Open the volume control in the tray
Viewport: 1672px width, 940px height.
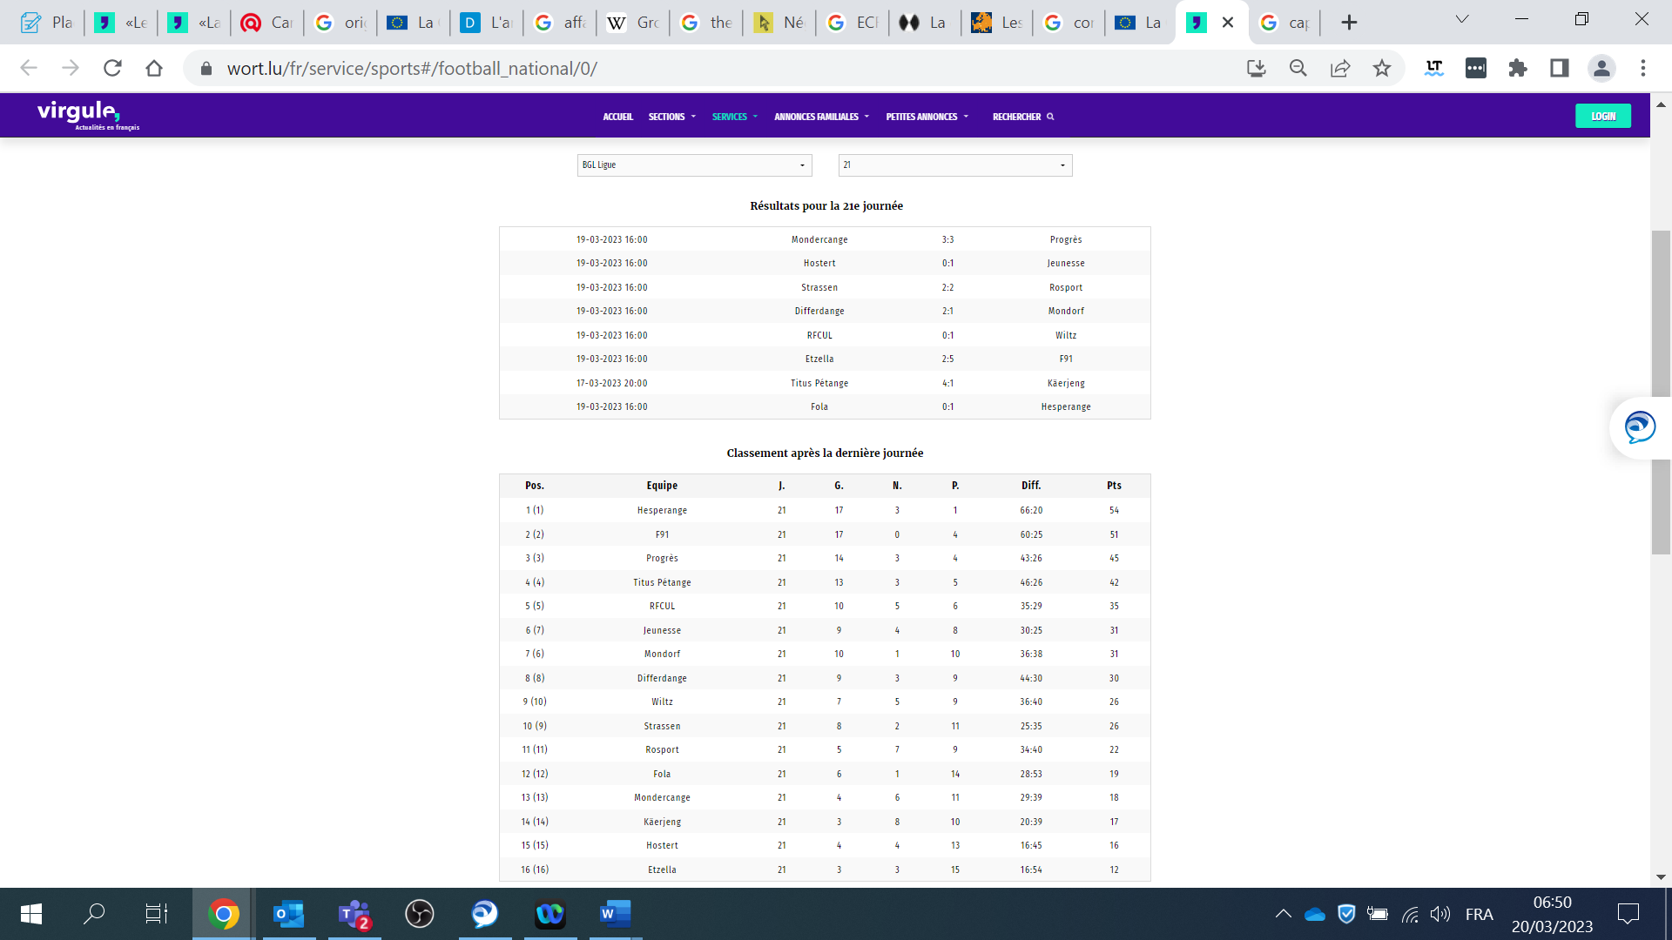point(1440,914)
